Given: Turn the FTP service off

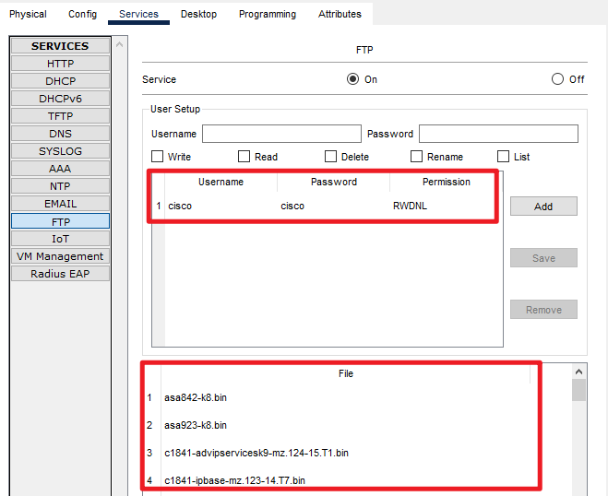Looking at the screenshot, I should [x=557, y=79].
